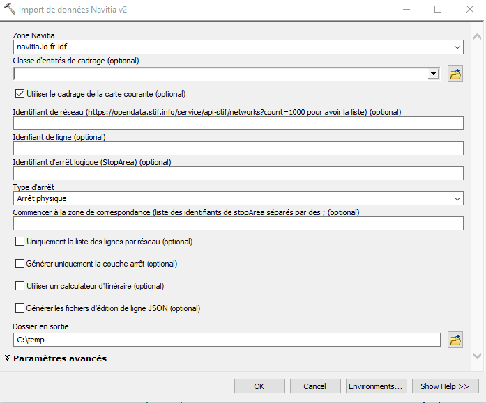Open the Environments... settings

click(x=377, y=386)
